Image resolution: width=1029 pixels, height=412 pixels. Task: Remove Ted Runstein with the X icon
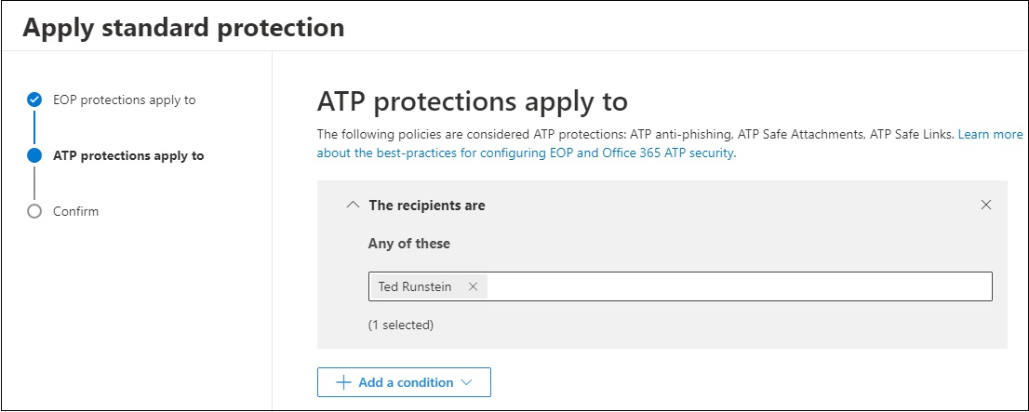coord(473,286)
